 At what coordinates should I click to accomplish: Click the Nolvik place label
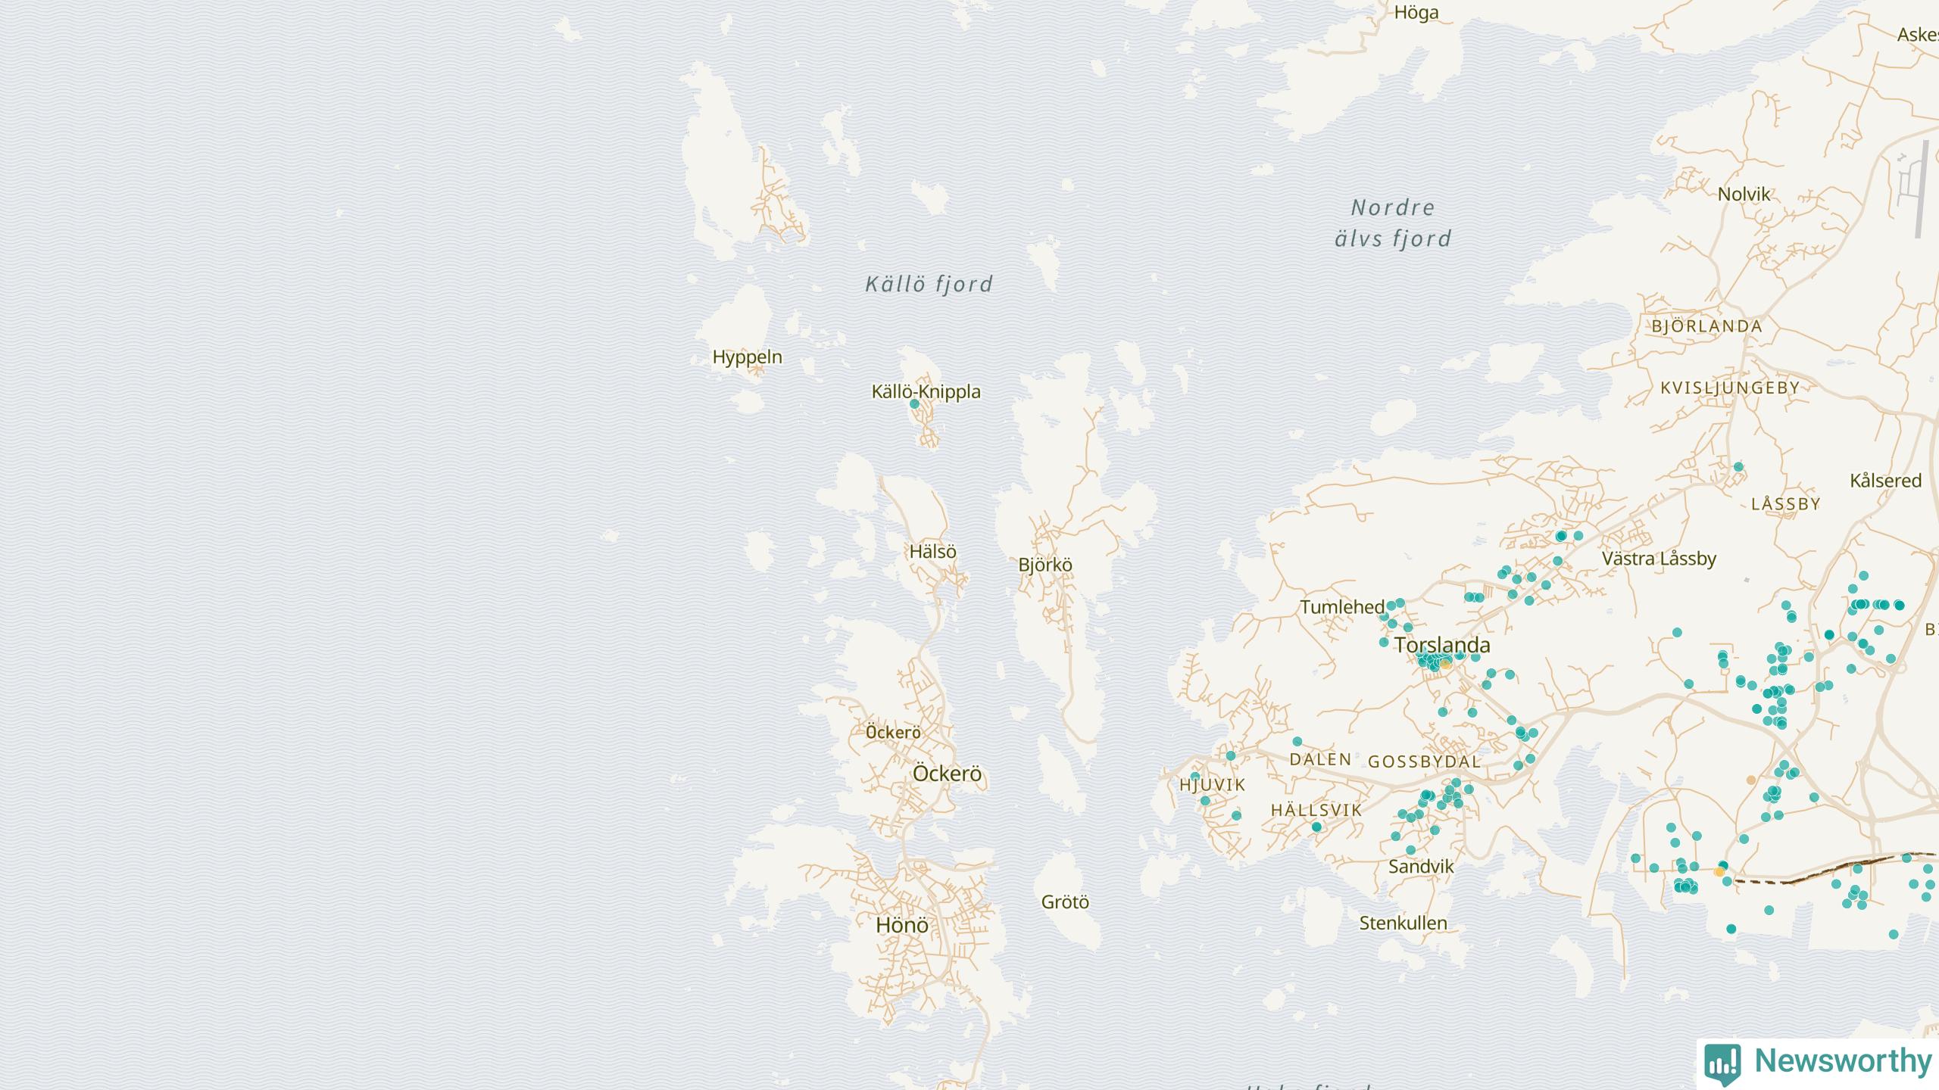point(1744,195)
